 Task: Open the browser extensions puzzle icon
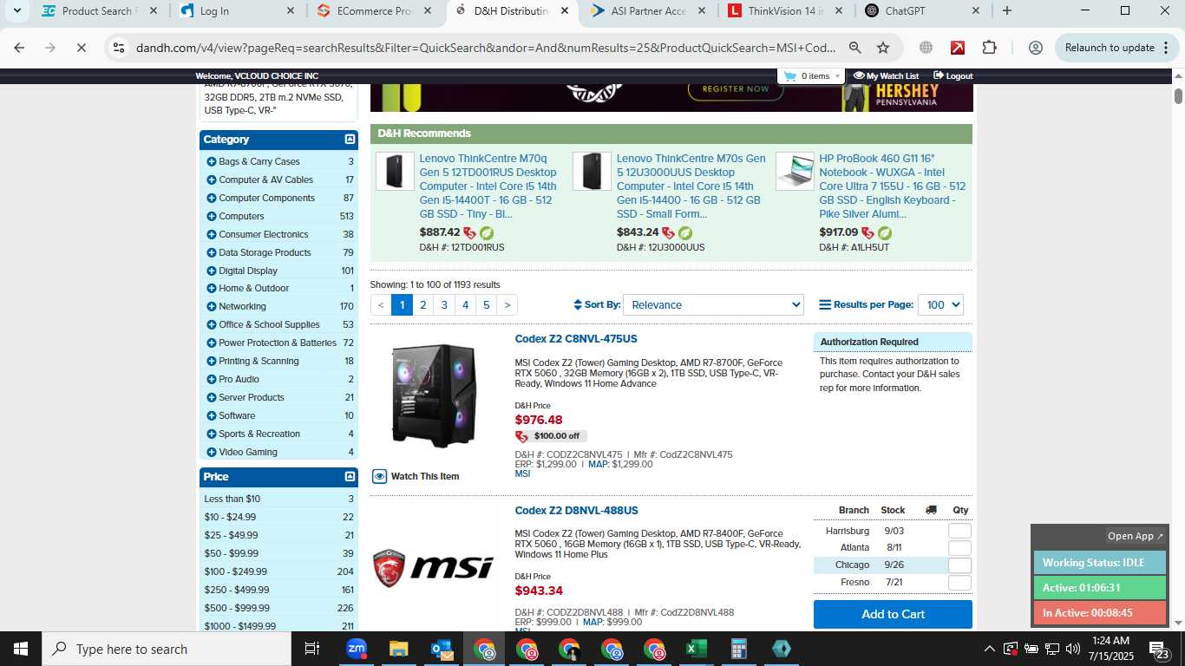click(990, 48)
